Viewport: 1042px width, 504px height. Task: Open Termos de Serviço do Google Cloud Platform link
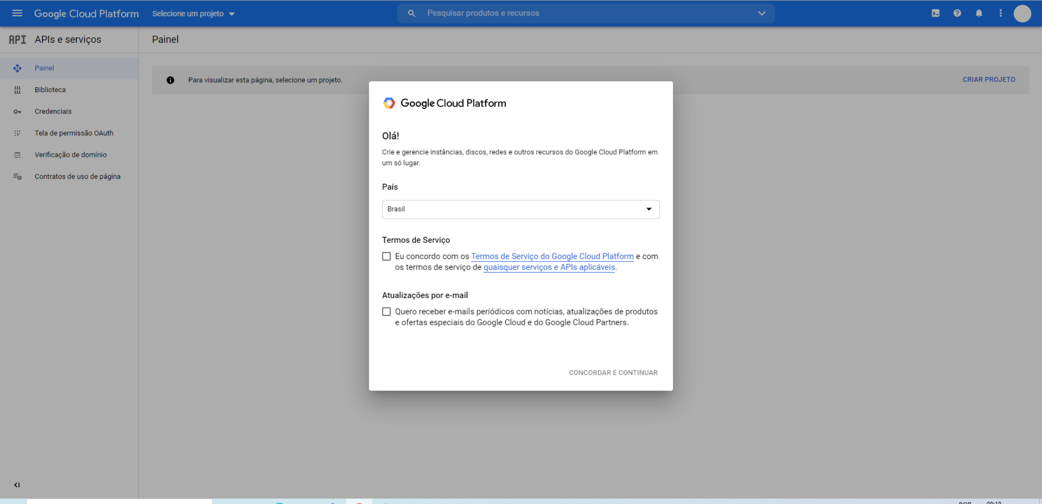[552, 256]
